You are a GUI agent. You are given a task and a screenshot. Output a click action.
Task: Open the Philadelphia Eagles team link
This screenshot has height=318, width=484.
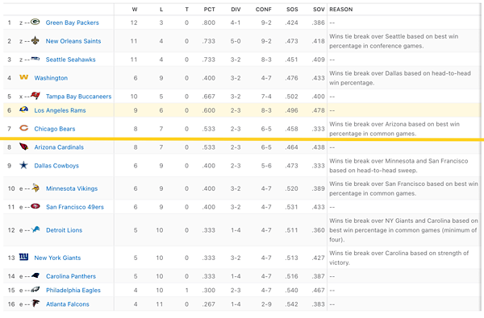pyautogui.click(x=73, y=290)
